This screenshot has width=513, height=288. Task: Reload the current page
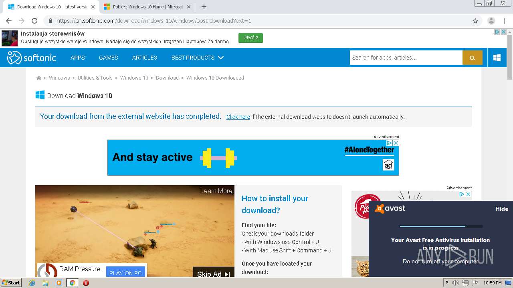click(34, 21)
